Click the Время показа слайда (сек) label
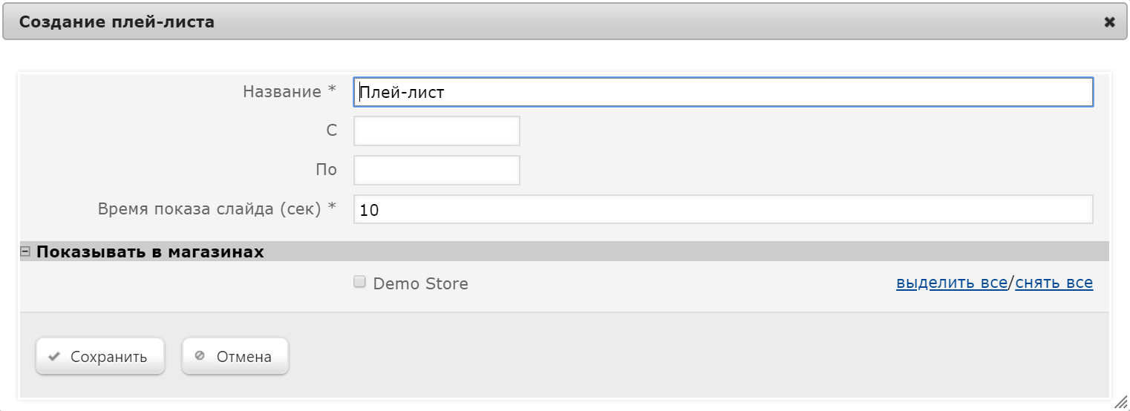The image size is (1130, 411). [217, 208]
